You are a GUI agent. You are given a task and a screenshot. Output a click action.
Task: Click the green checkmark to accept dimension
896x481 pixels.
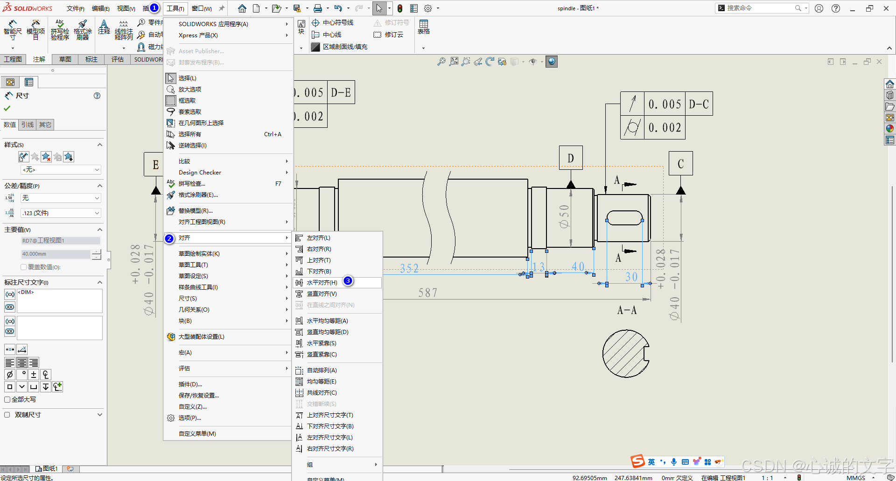click(x=7, y=108)
